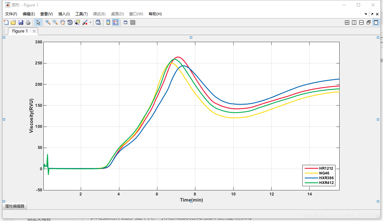Toggle the Insert Legend toolbar button
Screen dimensions: 383x221
point(116,22)
